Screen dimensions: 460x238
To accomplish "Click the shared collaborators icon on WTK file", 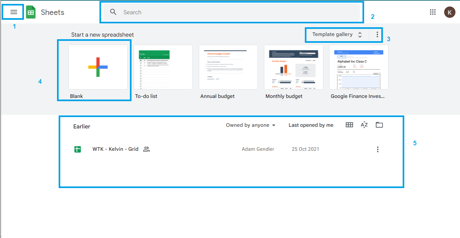I will coord(146,149).
